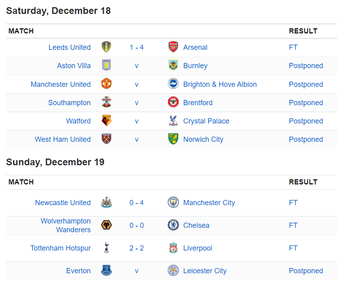Click the Leeds vs Arsenal 1 - 4 score

pyautogui.click(x=137, y=47)
